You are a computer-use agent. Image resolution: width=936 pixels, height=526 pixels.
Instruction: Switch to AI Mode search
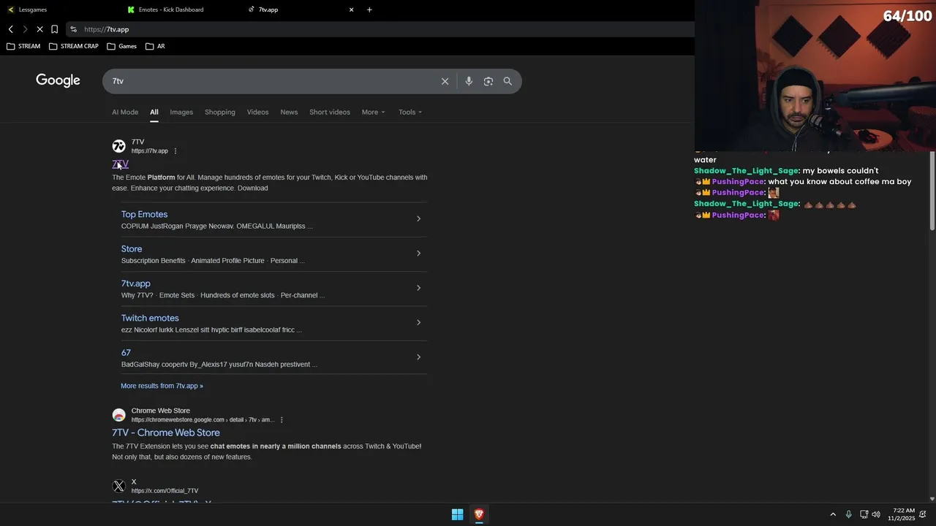pos(125,112)
